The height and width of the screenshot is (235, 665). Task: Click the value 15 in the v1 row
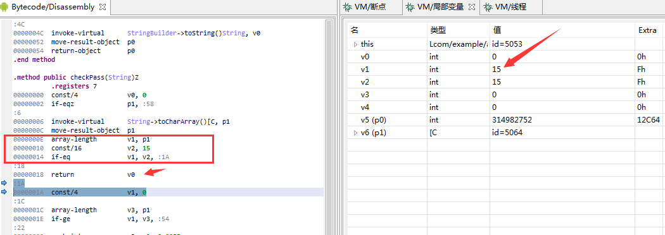click(497, 69)
